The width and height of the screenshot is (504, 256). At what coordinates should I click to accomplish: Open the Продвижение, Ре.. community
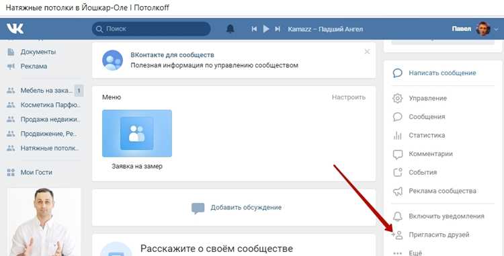point(48,134)
